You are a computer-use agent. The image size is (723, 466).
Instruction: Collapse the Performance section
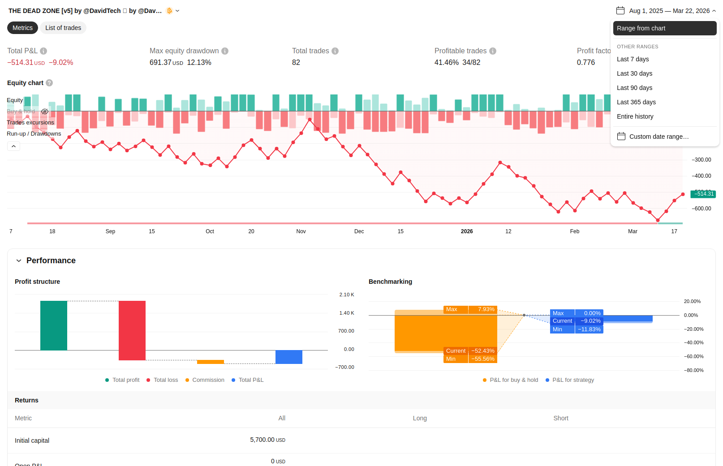coord(19,261)
